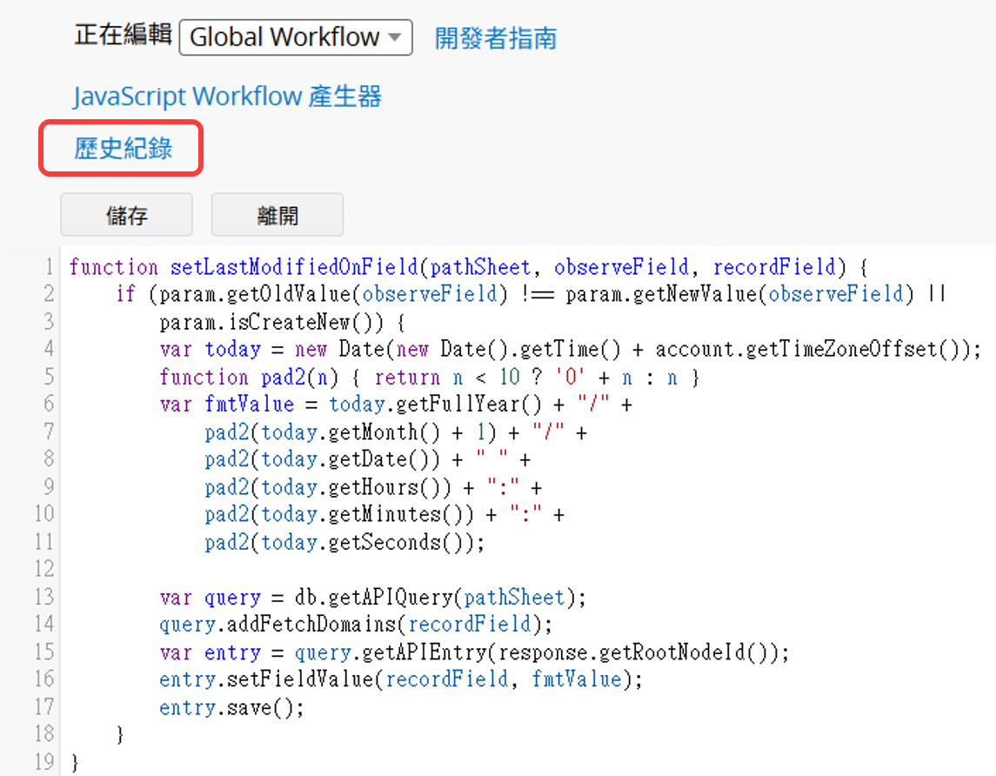
Task: Click 'getFullYear()' on line 6
Action: pos(468,404)
